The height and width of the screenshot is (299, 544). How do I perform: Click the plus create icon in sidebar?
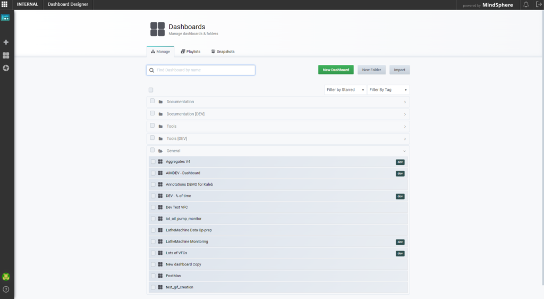tap(6, 42)
